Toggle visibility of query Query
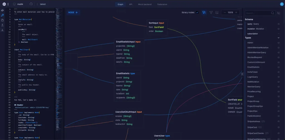The width and height of the screenshot is (285, 140). pyautogui.click(x=278, y=24)
